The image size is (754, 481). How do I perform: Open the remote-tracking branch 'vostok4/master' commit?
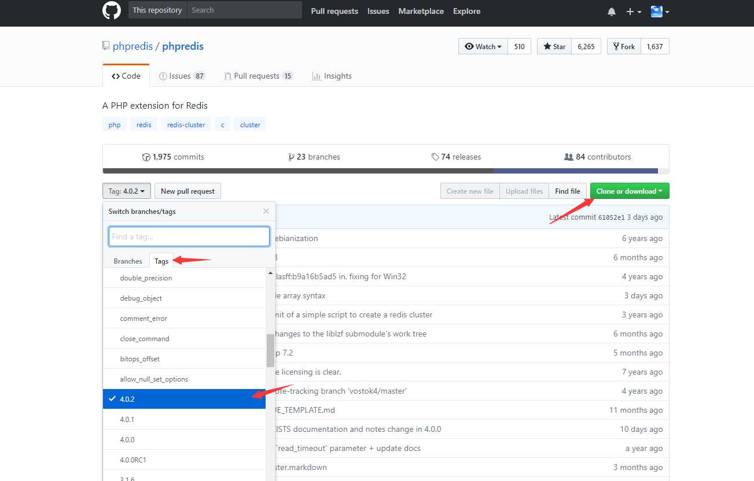[x=341, y=391]
